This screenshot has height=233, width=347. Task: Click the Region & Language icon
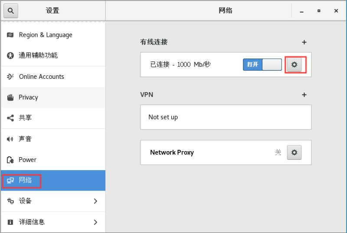(10, 35)
